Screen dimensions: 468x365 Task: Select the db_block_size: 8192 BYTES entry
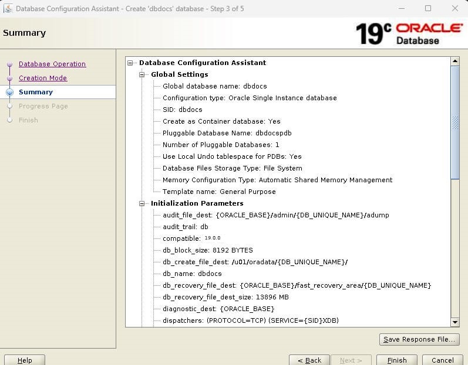pyautogui.click(x=207, y=250)
